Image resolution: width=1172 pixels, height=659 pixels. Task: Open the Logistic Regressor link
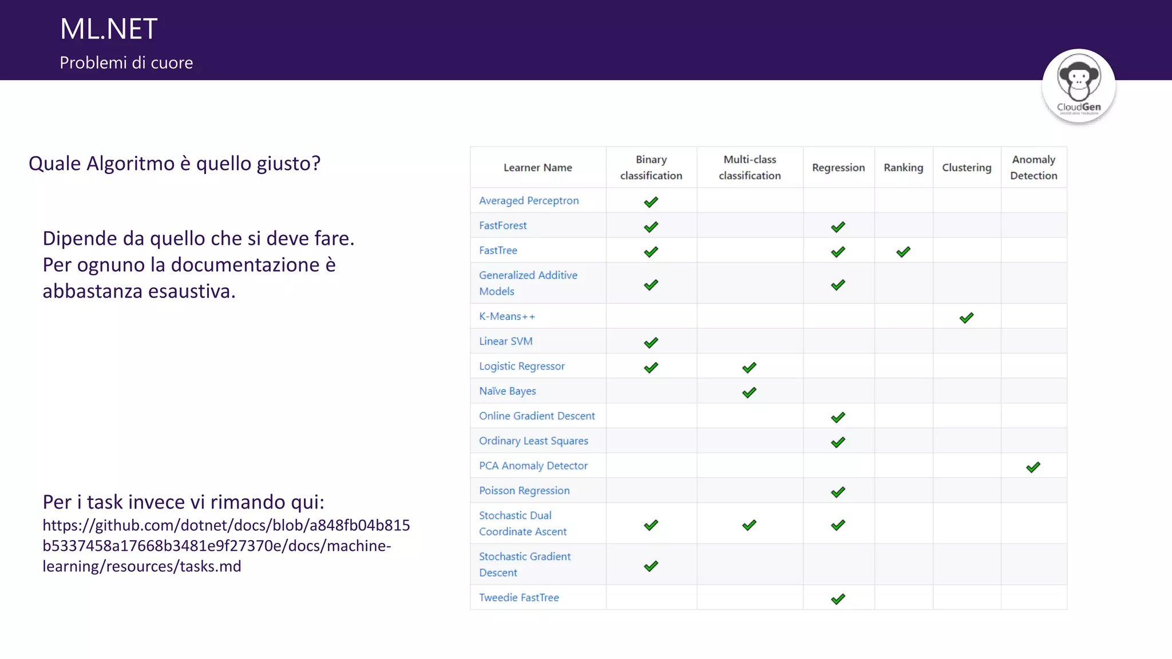point(521,366)
